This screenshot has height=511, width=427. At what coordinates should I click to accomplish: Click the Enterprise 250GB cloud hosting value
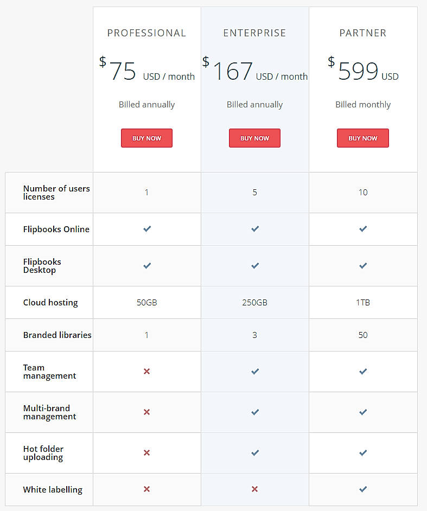pyautogui.click(x=254, y=303)
